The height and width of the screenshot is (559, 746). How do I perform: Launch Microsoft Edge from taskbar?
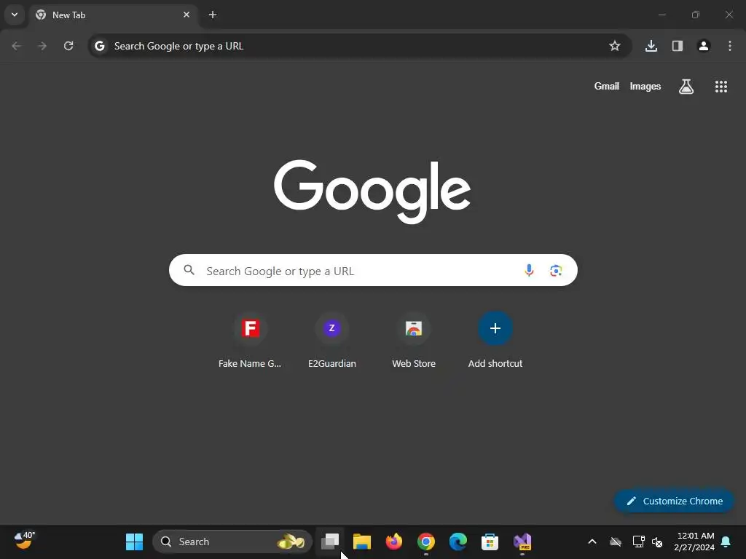click(458, 542)
